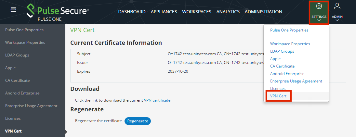Open the Workspaces menu
Screen dimensions: 356x137
[197, 12]
